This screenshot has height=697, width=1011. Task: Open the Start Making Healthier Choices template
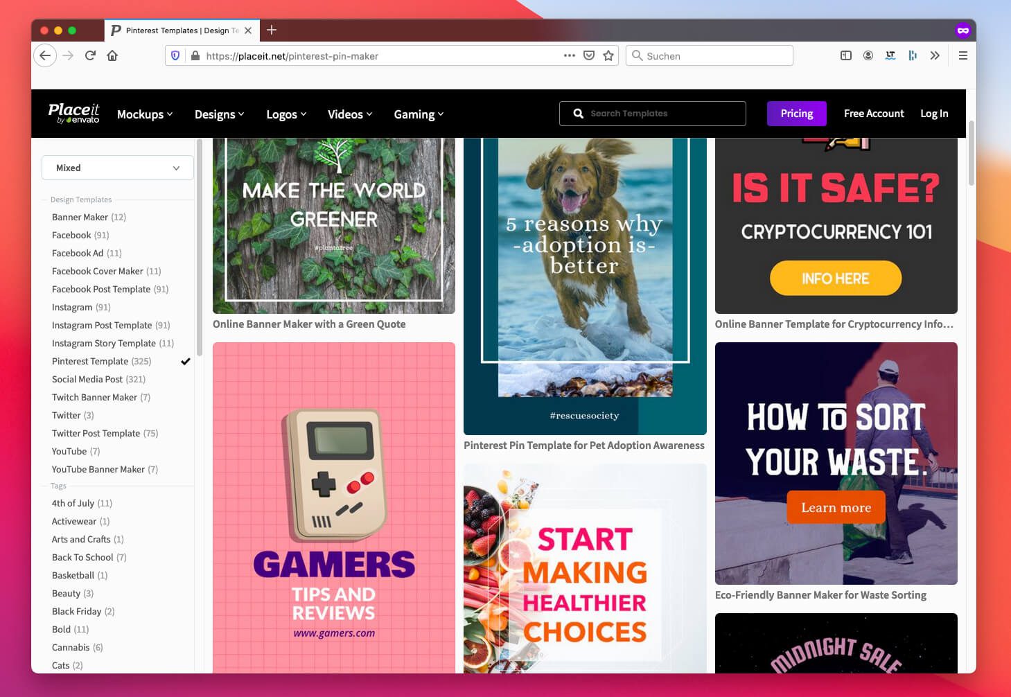point(585,568)
